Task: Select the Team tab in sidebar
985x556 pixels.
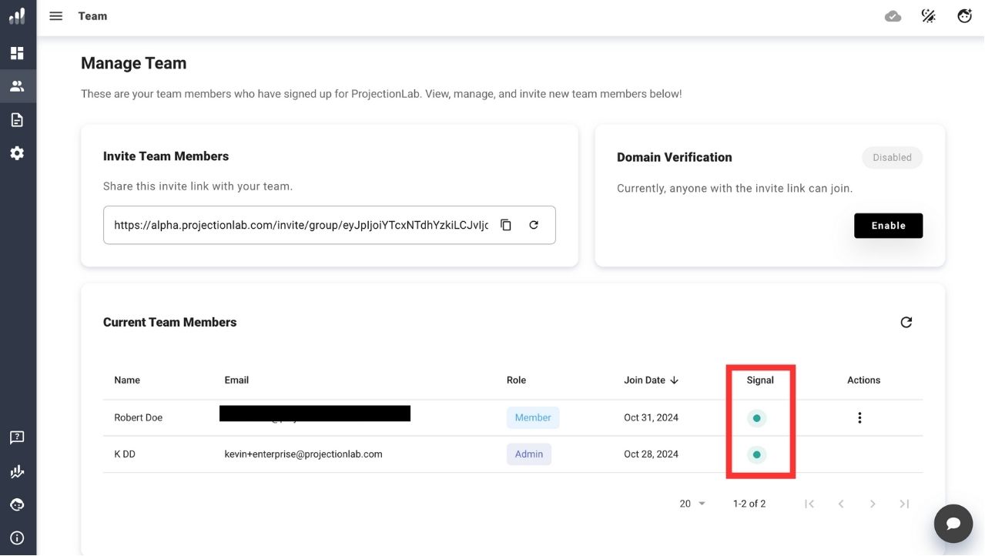Action: [17, 86]
